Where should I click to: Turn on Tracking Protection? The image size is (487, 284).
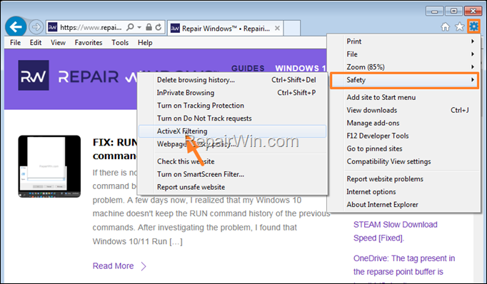(232, 106)
